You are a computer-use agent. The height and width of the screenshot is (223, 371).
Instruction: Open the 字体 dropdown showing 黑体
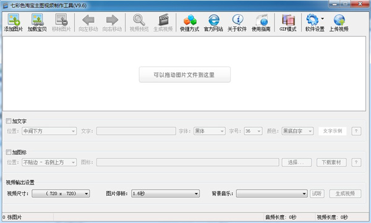[210, 131]
